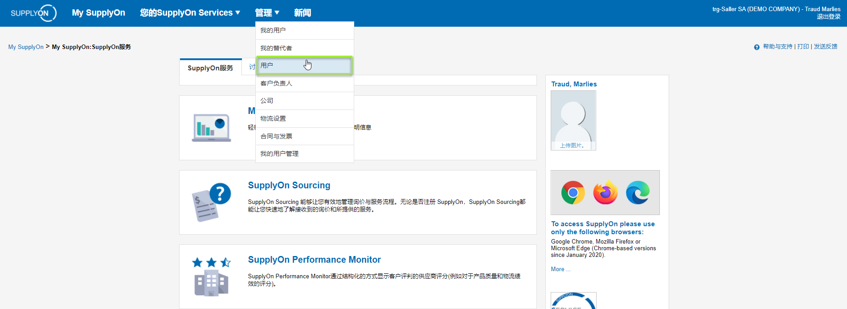Click the browser requirements heading

coord(603,228)
